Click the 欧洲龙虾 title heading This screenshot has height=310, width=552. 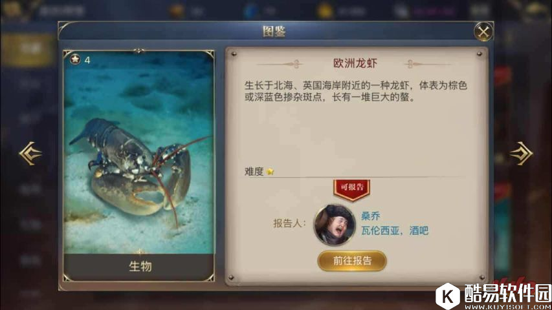[x=355, y=63]
